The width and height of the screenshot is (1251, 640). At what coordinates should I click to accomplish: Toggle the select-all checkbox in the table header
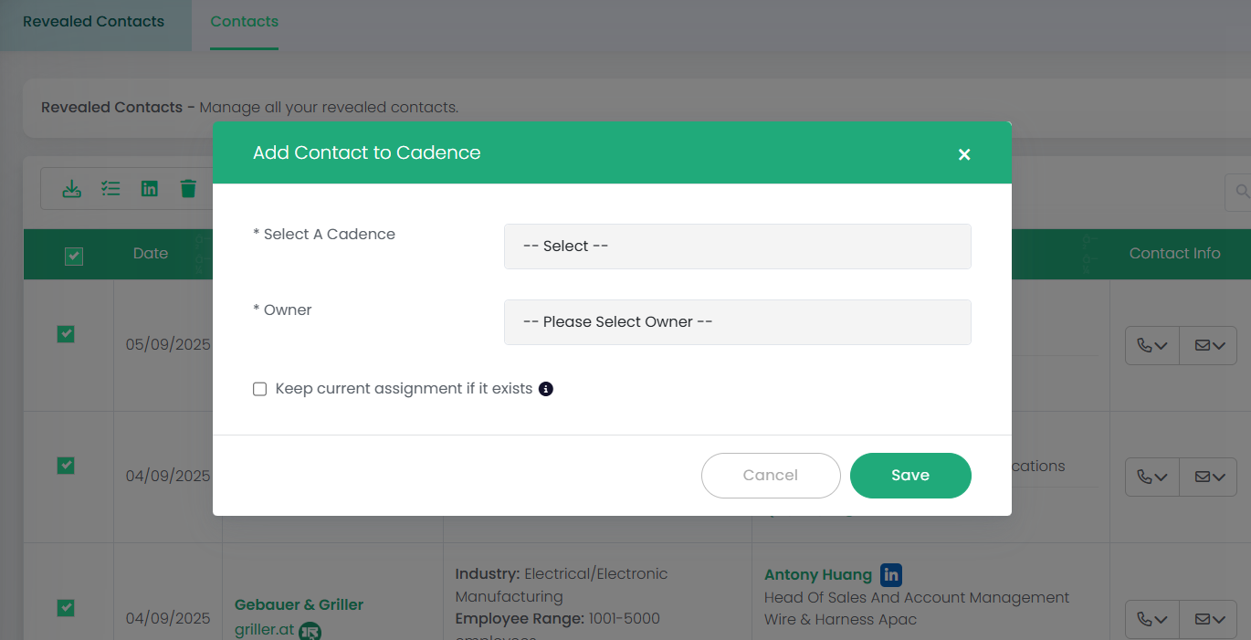(x=74, y=257)
